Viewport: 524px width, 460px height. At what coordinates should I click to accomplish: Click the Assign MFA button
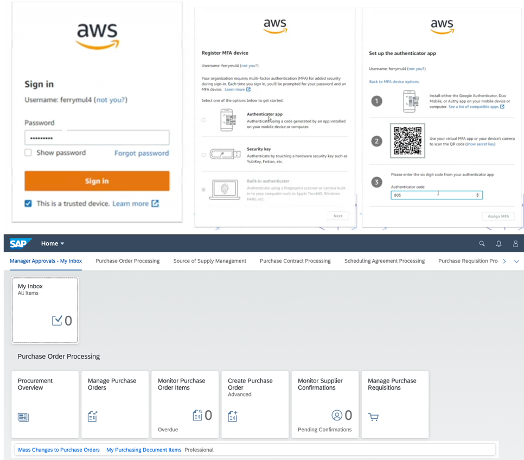499,216
